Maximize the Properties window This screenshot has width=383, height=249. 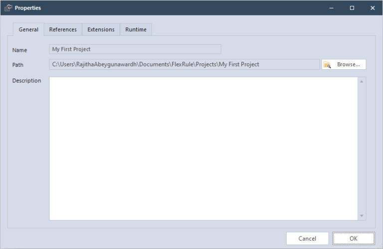click(x=352, y=8)
